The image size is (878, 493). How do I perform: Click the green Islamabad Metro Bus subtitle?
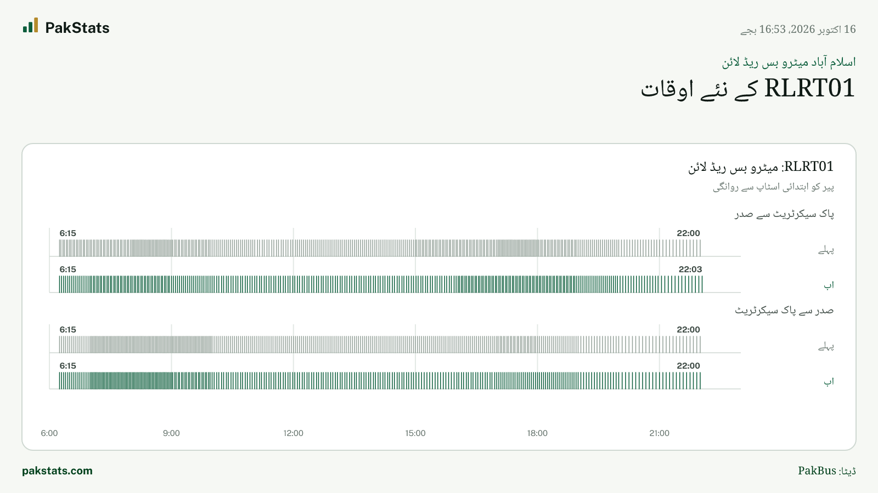coord(789,62)
